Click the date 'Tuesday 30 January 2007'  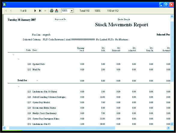pos(22,20)
